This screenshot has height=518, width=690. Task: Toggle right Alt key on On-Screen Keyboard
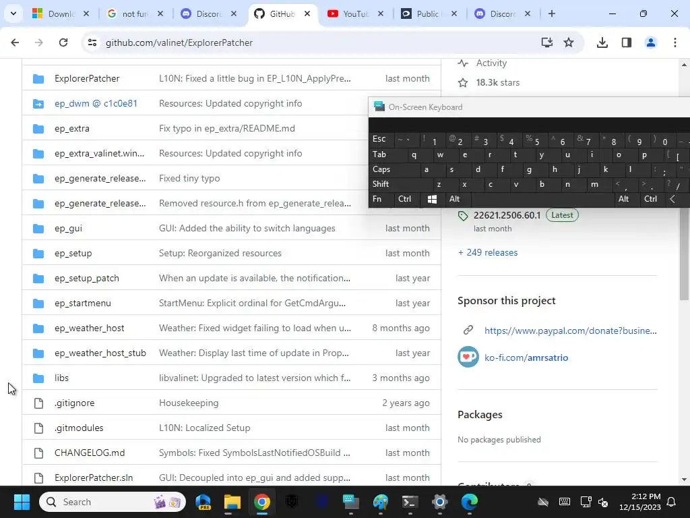click(x=627, y=199)
